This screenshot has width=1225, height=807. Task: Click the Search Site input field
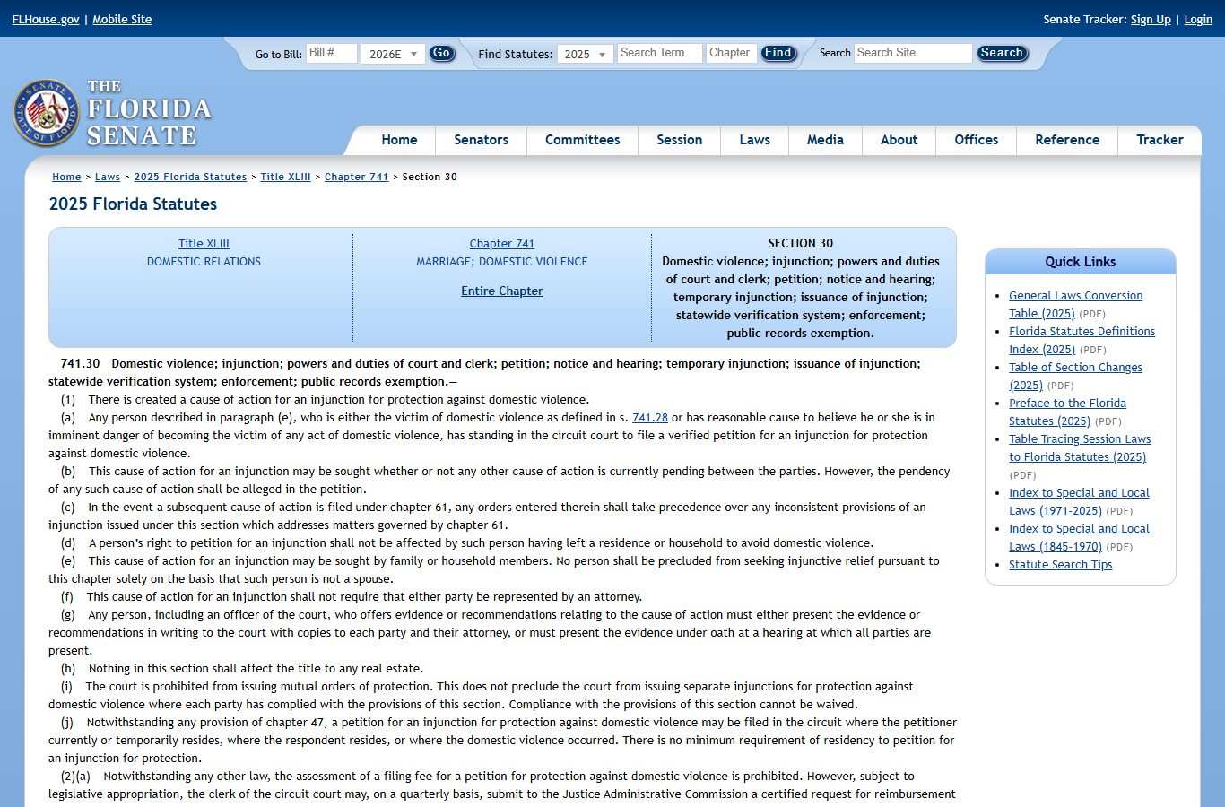click(913, 53)
